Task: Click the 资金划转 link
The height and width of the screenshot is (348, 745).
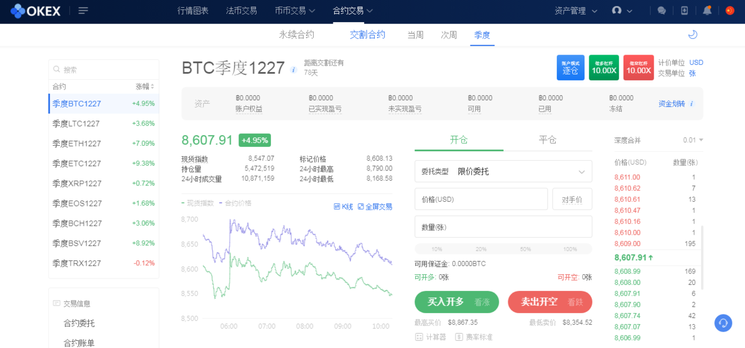Action: [672, 104]
